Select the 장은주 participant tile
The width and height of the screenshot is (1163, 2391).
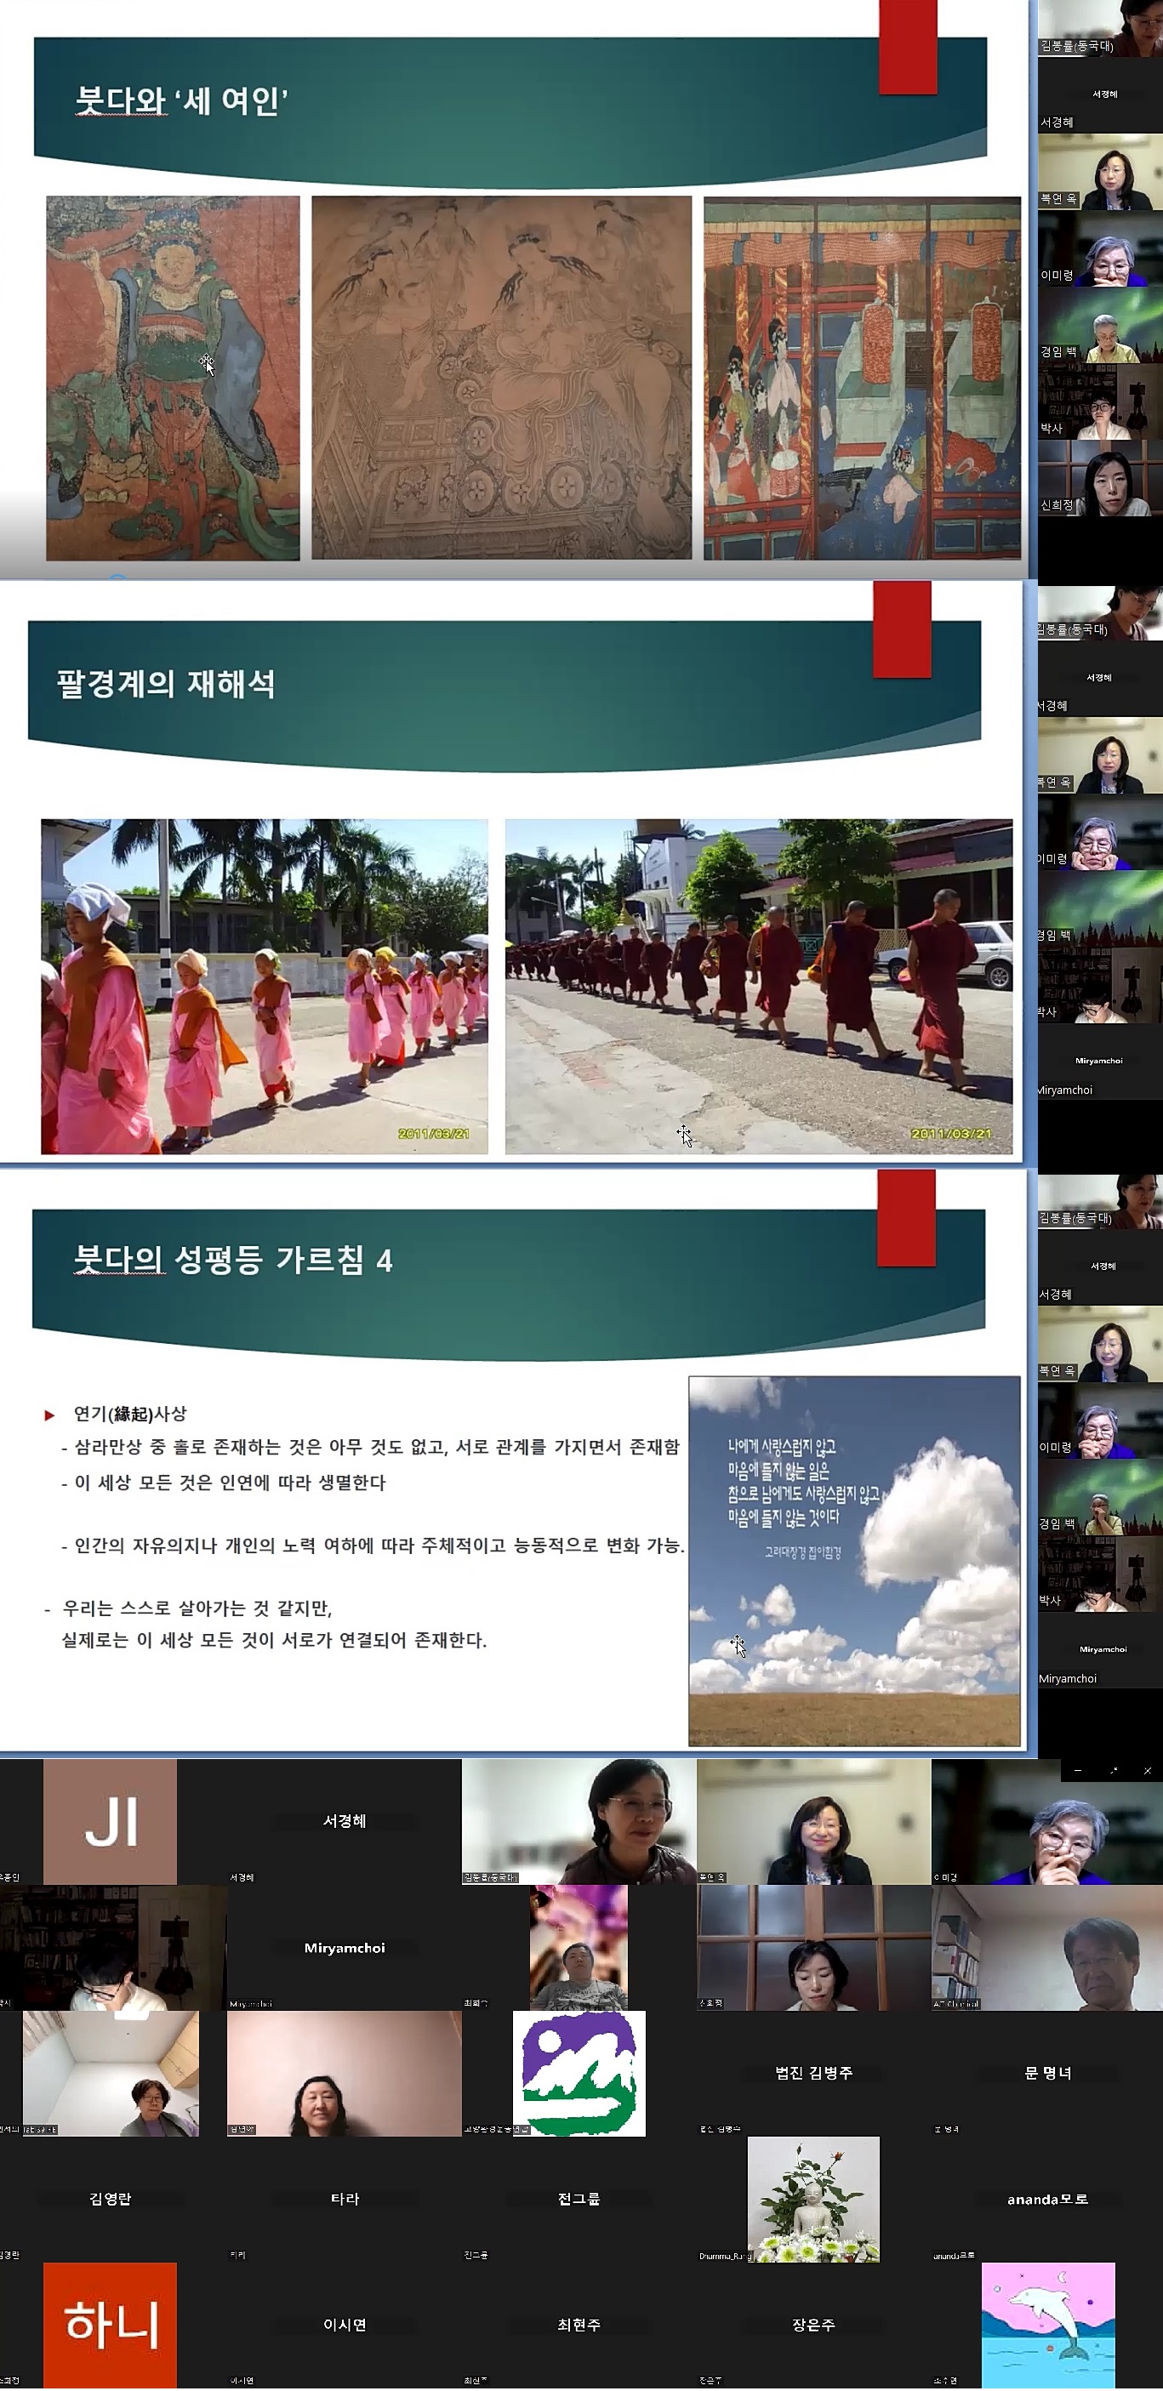click(x=814, y=2324)
